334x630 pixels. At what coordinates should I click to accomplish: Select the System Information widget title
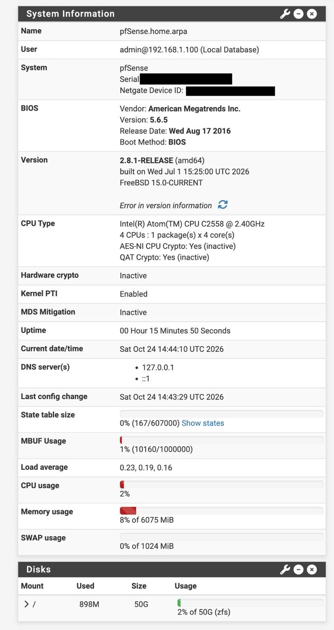click(x=70, y=14)
